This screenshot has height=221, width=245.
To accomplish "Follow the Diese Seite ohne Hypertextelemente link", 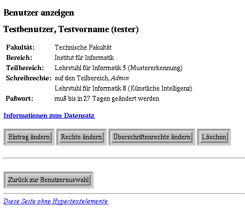I will pos(56,202).
